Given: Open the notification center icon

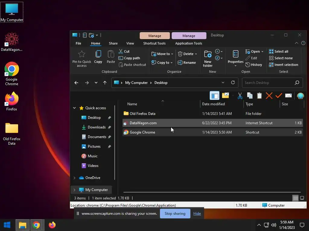Looking at the screenshot, I should tap(302, 225).
